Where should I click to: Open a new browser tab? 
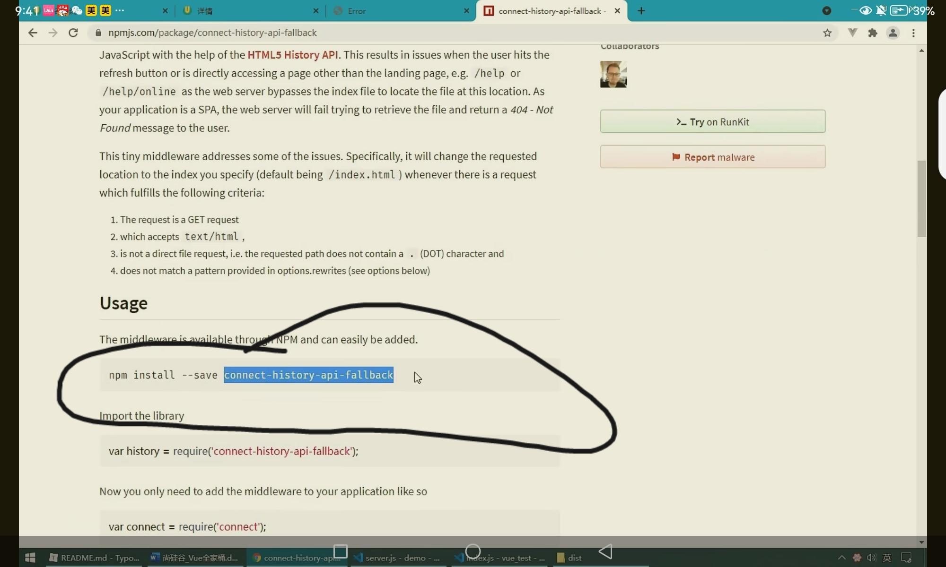(x=641, y=11)
